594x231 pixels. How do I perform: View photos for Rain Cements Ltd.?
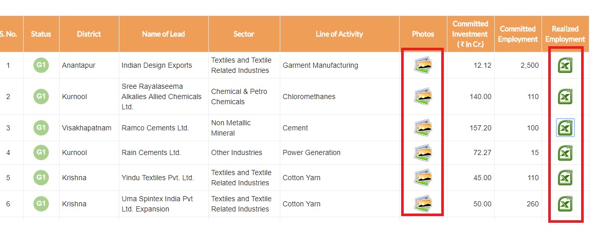pos(423,152)
